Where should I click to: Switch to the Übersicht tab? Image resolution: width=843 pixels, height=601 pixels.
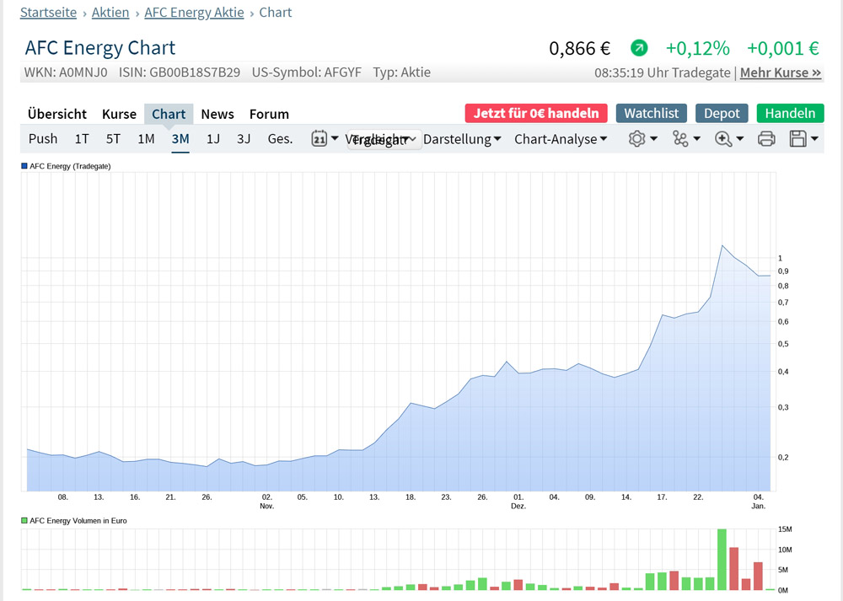click(57, 114)
